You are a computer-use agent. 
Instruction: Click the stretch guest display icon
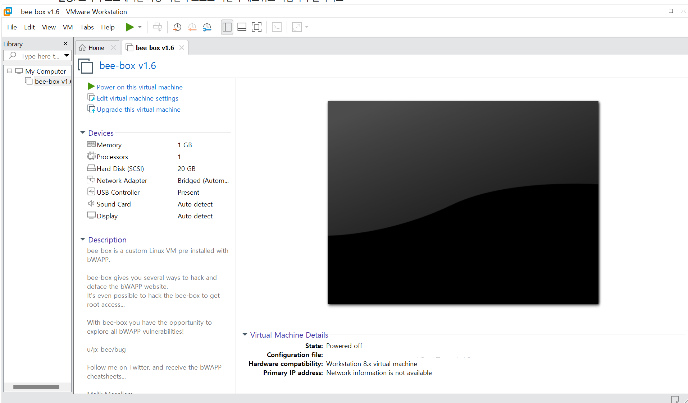point(297,27)
